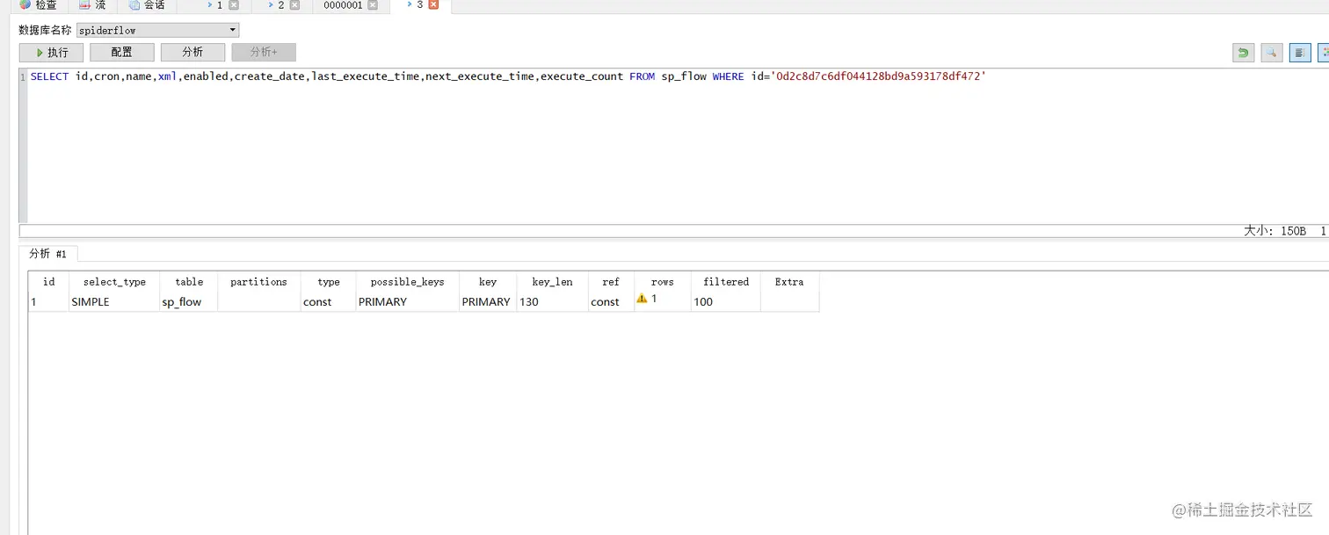Click the yellow warning icon in the rows cell

tap(642, 299)
